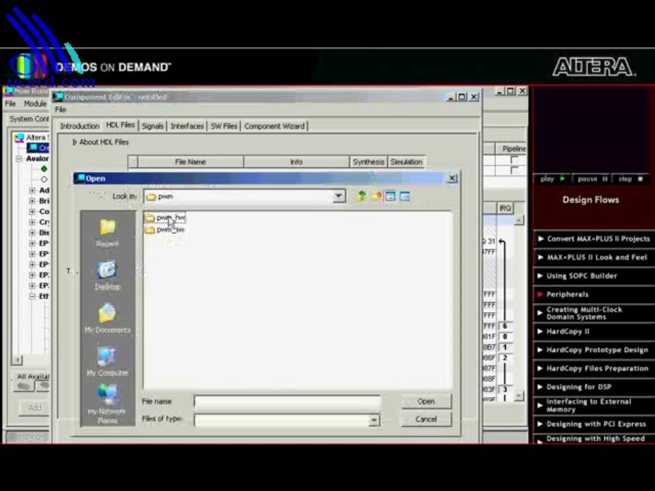Click the IRQ list scroll down arrow
The width and height of the screenshot is (655, 491).
point(519,395)
